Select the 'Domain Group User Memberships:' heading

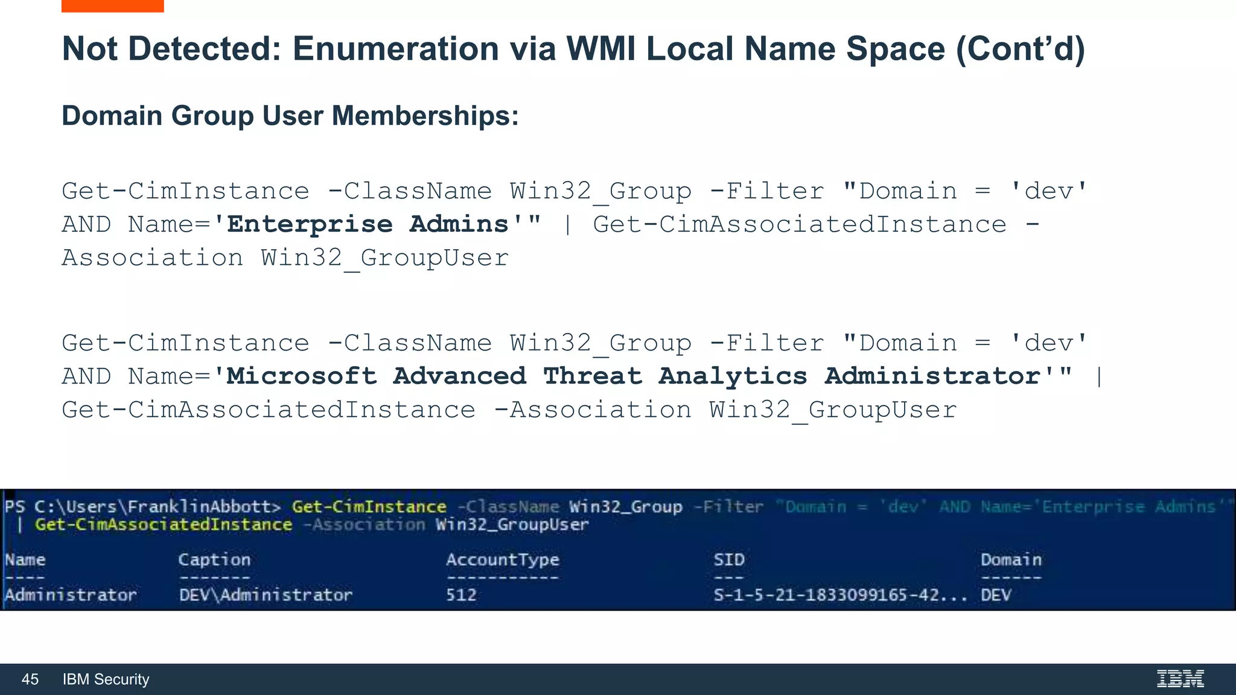click(x=290, y=115)
